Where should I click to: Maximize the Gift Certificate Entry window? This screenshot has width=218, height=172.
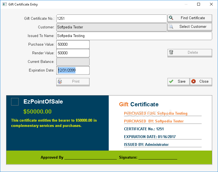click(199, 4)
